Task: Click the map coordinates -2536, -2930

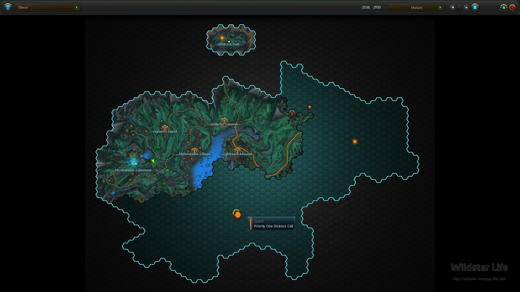Action: [370, 8]
